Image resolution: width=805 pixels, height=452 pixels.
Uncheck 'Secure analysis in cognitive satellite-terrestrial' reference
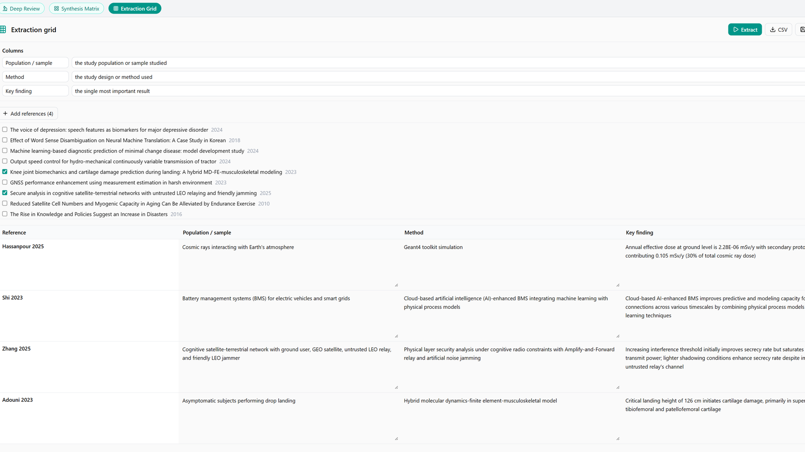[5, 193]
